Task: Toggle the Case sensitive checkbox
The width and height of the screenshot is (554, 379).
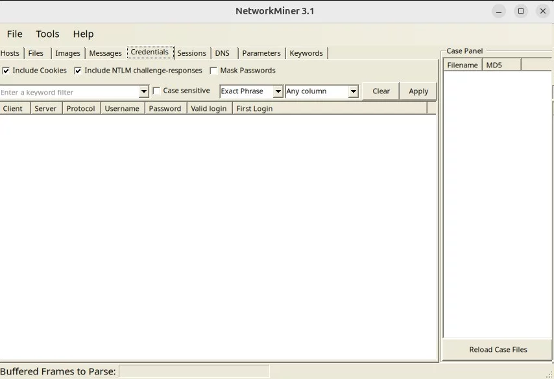Action: pyautogui.click(x=156, y=91)
